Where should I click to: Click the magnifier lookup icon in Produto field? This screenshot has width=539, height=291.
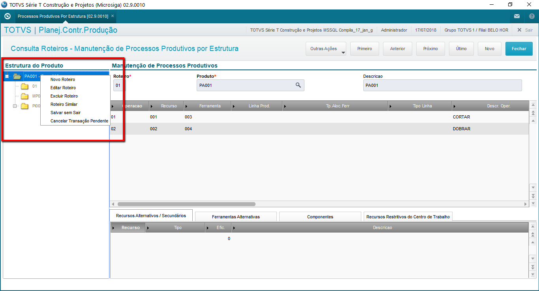[x=298, y=85]
